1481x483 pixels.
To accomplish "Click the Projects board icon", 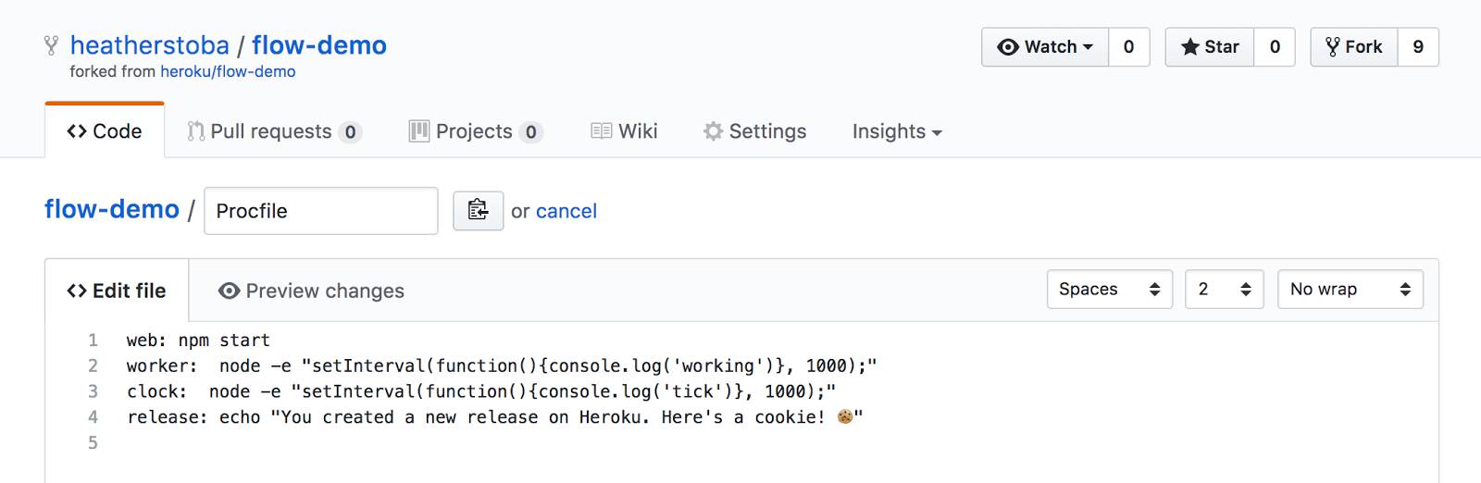I will (x=419, y=131).
